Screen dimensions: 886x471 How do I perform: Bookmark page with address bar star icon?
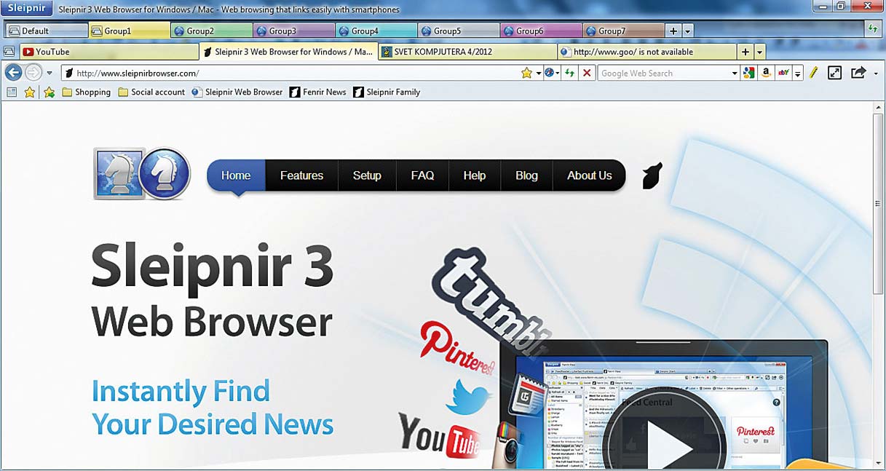tap(527, 74)
